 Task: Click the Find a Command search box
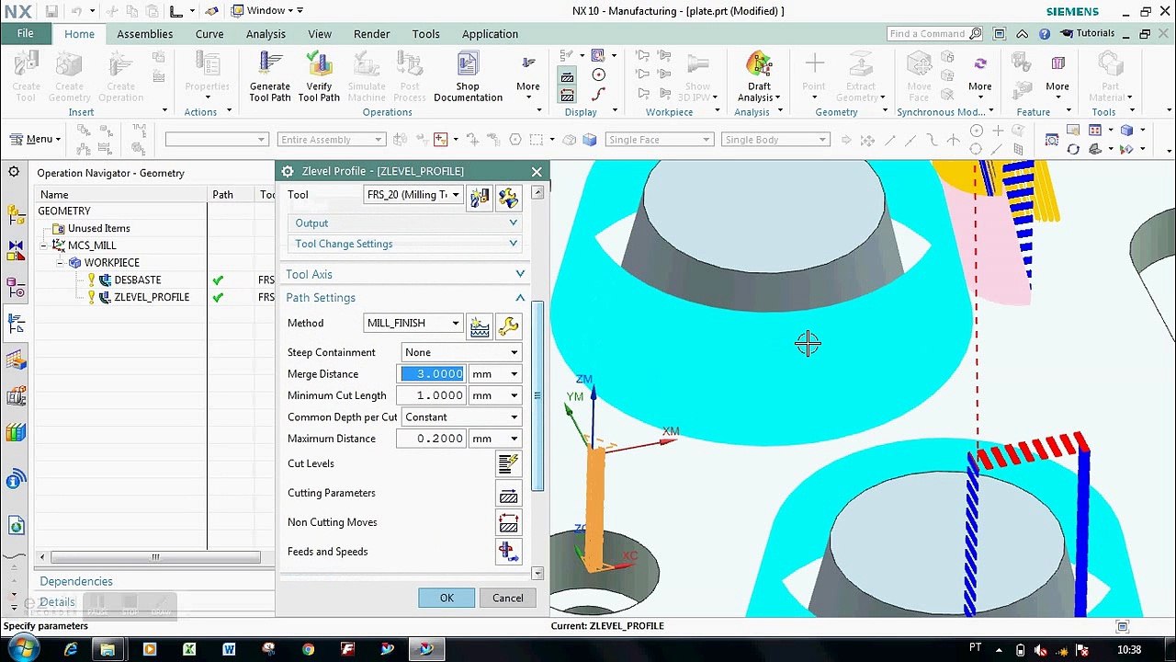point(935,34)
